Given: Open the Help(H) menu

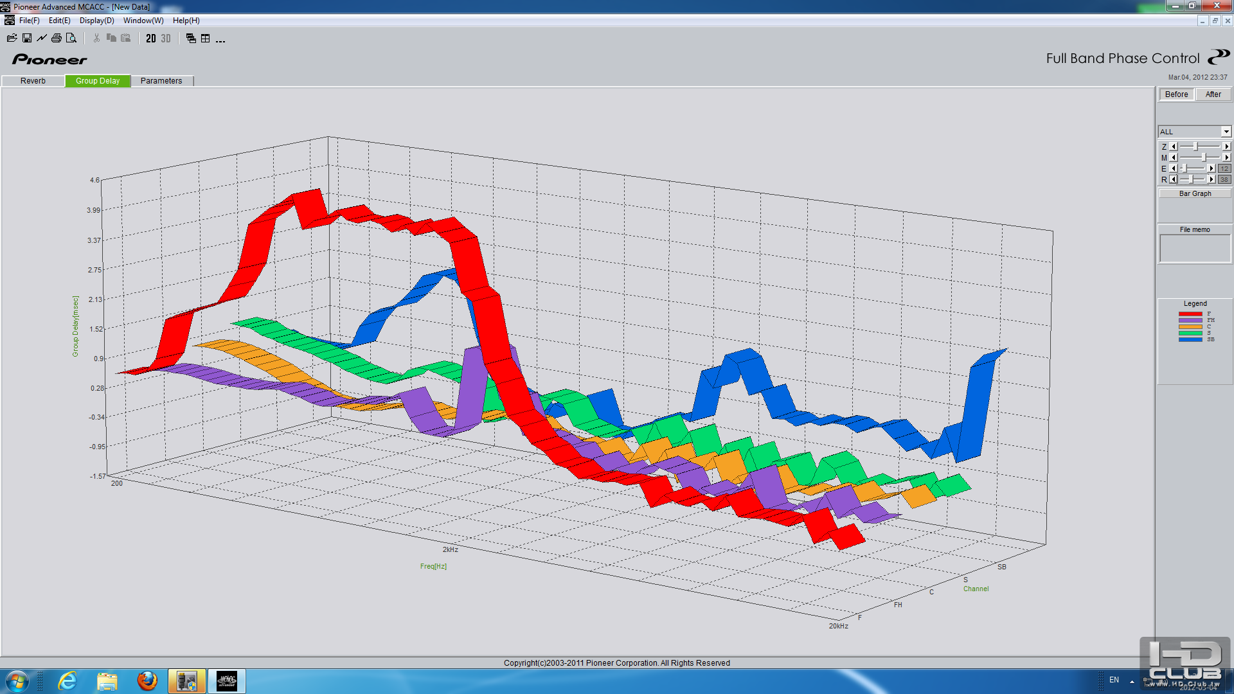Looking at the screenshot, I should 186,21.
